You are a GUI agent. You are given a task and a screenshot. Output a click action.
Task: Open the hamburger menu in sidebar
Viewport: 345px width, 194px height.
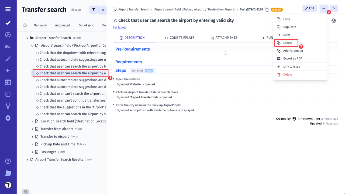(8, 9)
